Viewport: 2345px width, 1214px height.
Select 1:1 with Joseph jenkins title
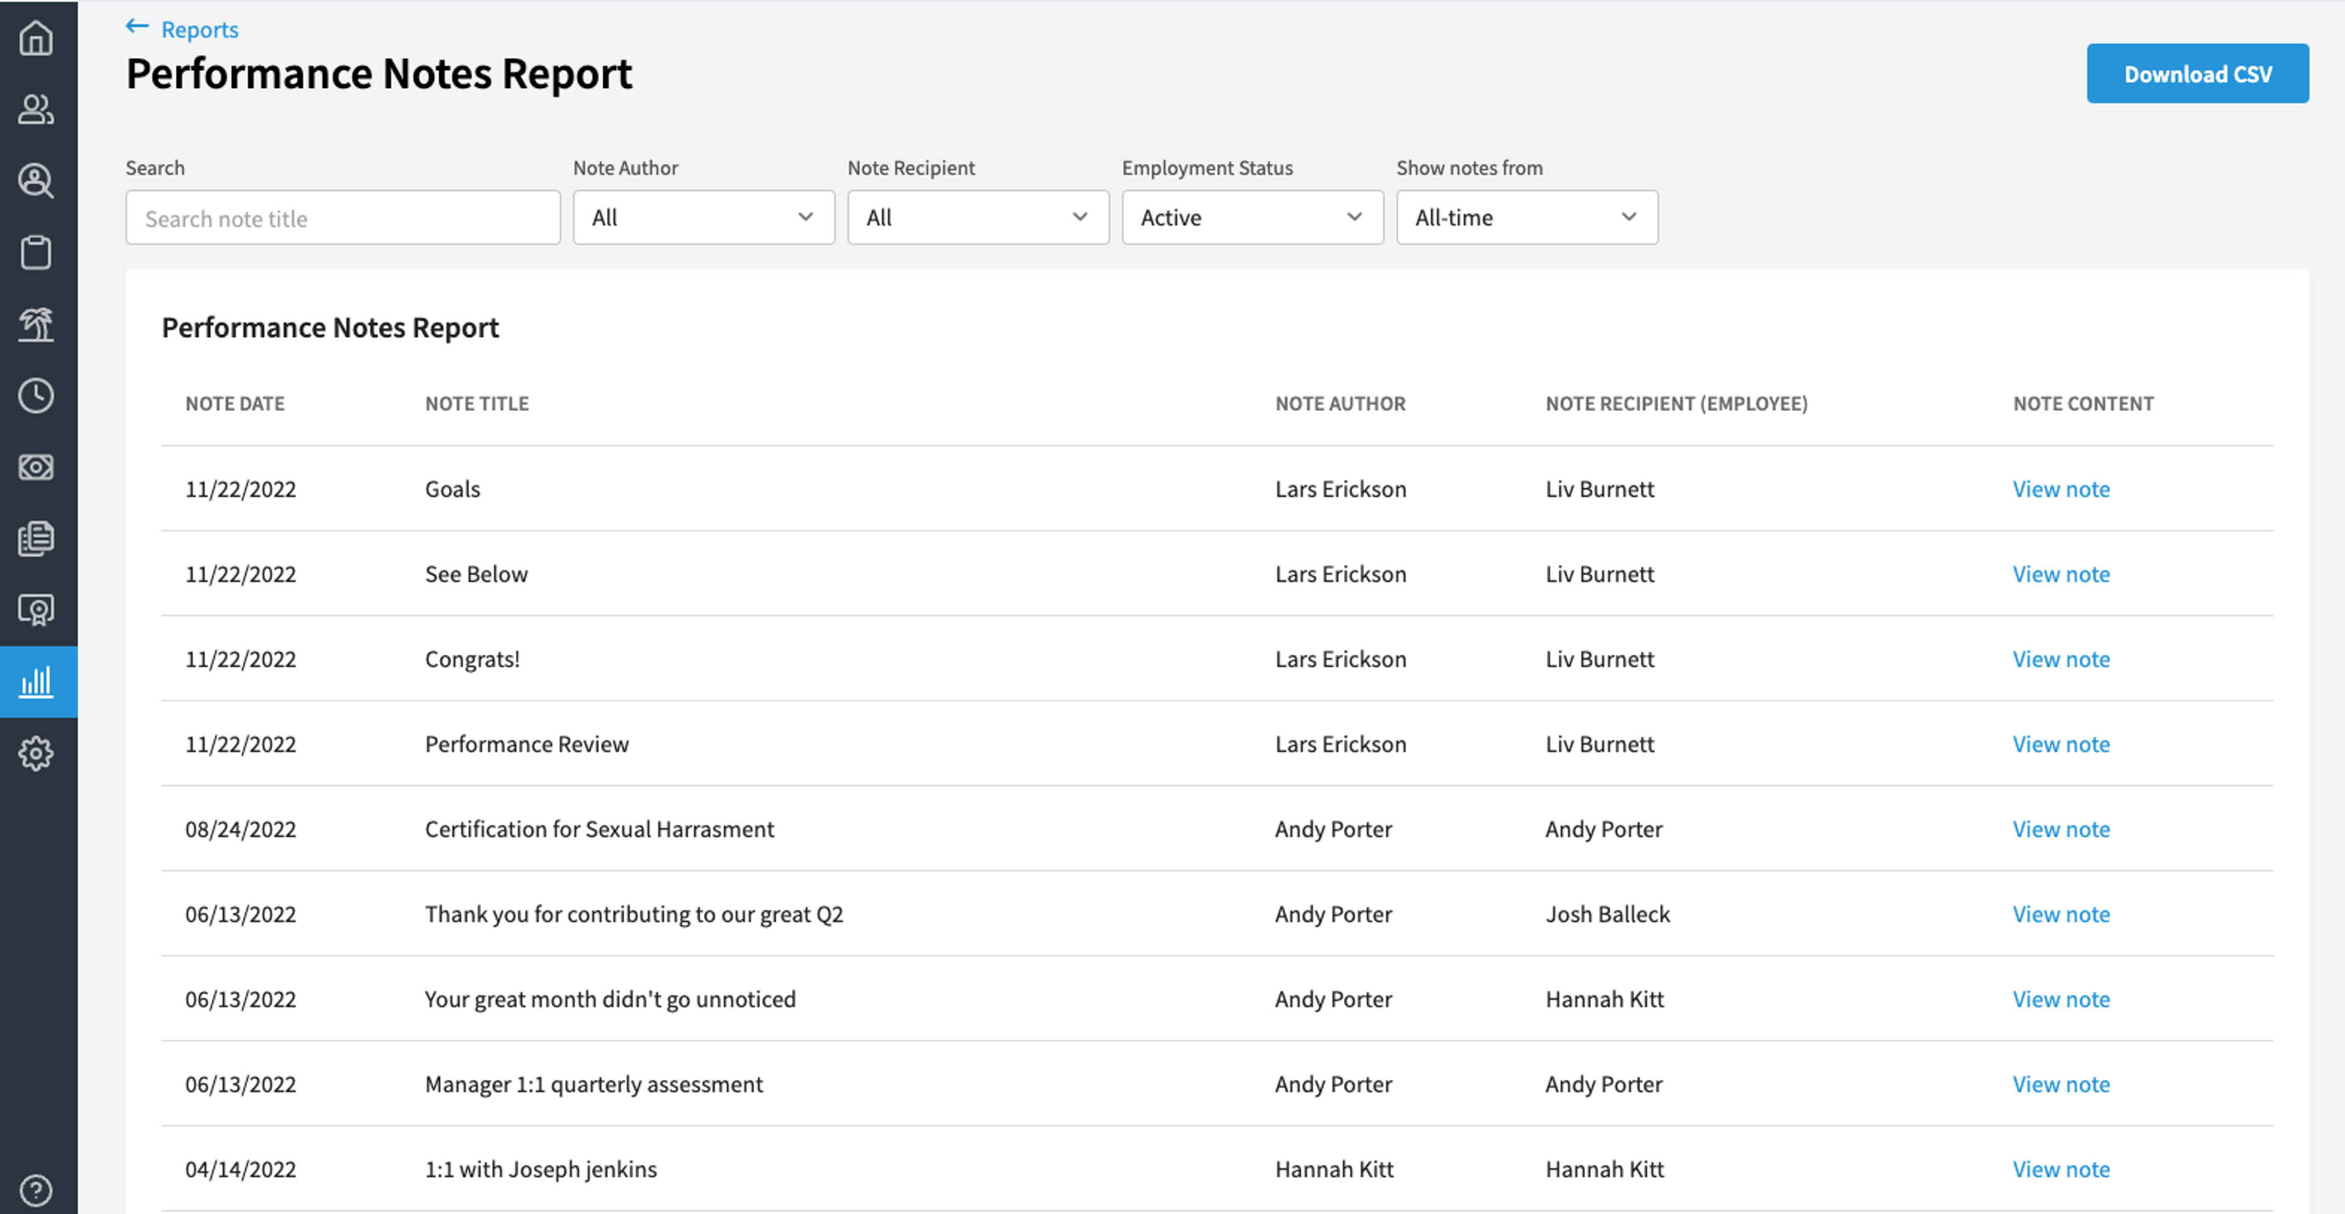tap(540, 1169)
